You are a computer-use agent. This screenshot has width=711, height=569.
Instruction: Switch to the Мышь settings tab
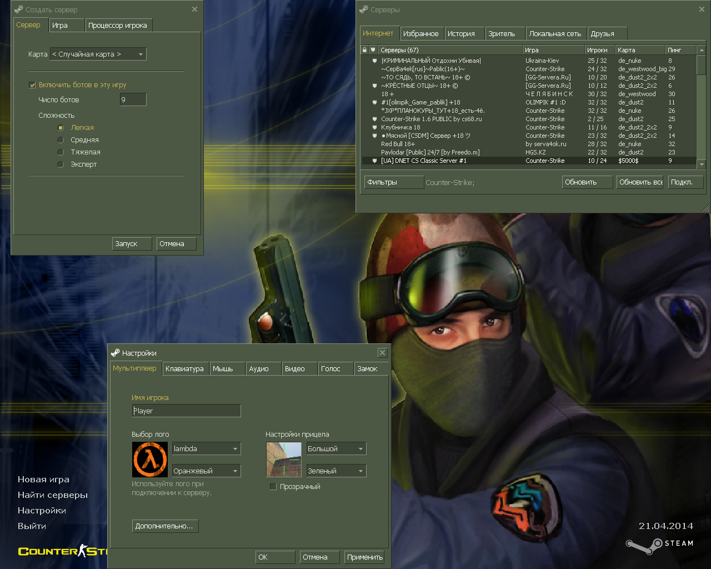228,369
